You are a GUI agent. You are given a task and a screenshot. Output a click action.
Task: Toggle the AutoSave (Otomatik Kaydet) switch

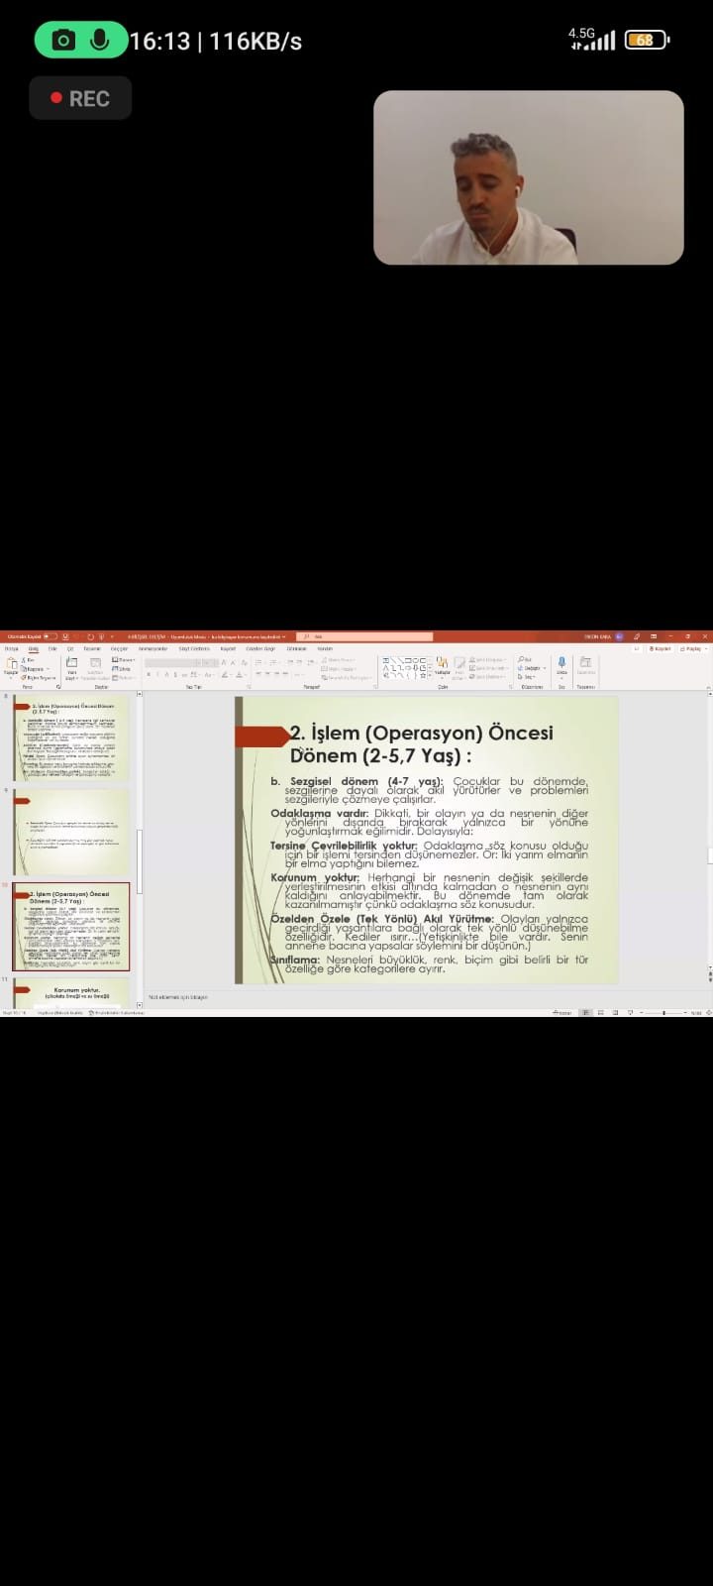click(51, 636)
